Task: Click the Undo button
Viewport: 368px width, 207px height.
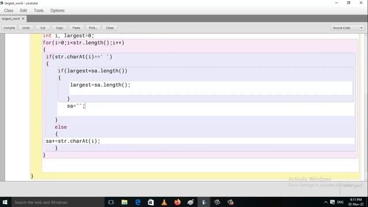Action: tap(26, 28)
